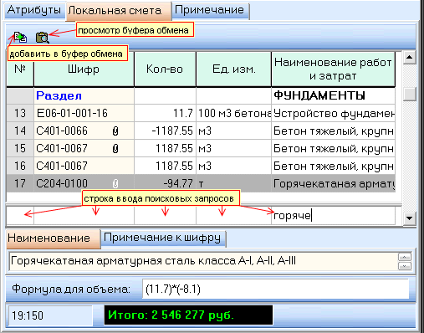This screenshot has height=333, width=424.
Task: Click the Кол-во search input field
Action: click(165, 216)
